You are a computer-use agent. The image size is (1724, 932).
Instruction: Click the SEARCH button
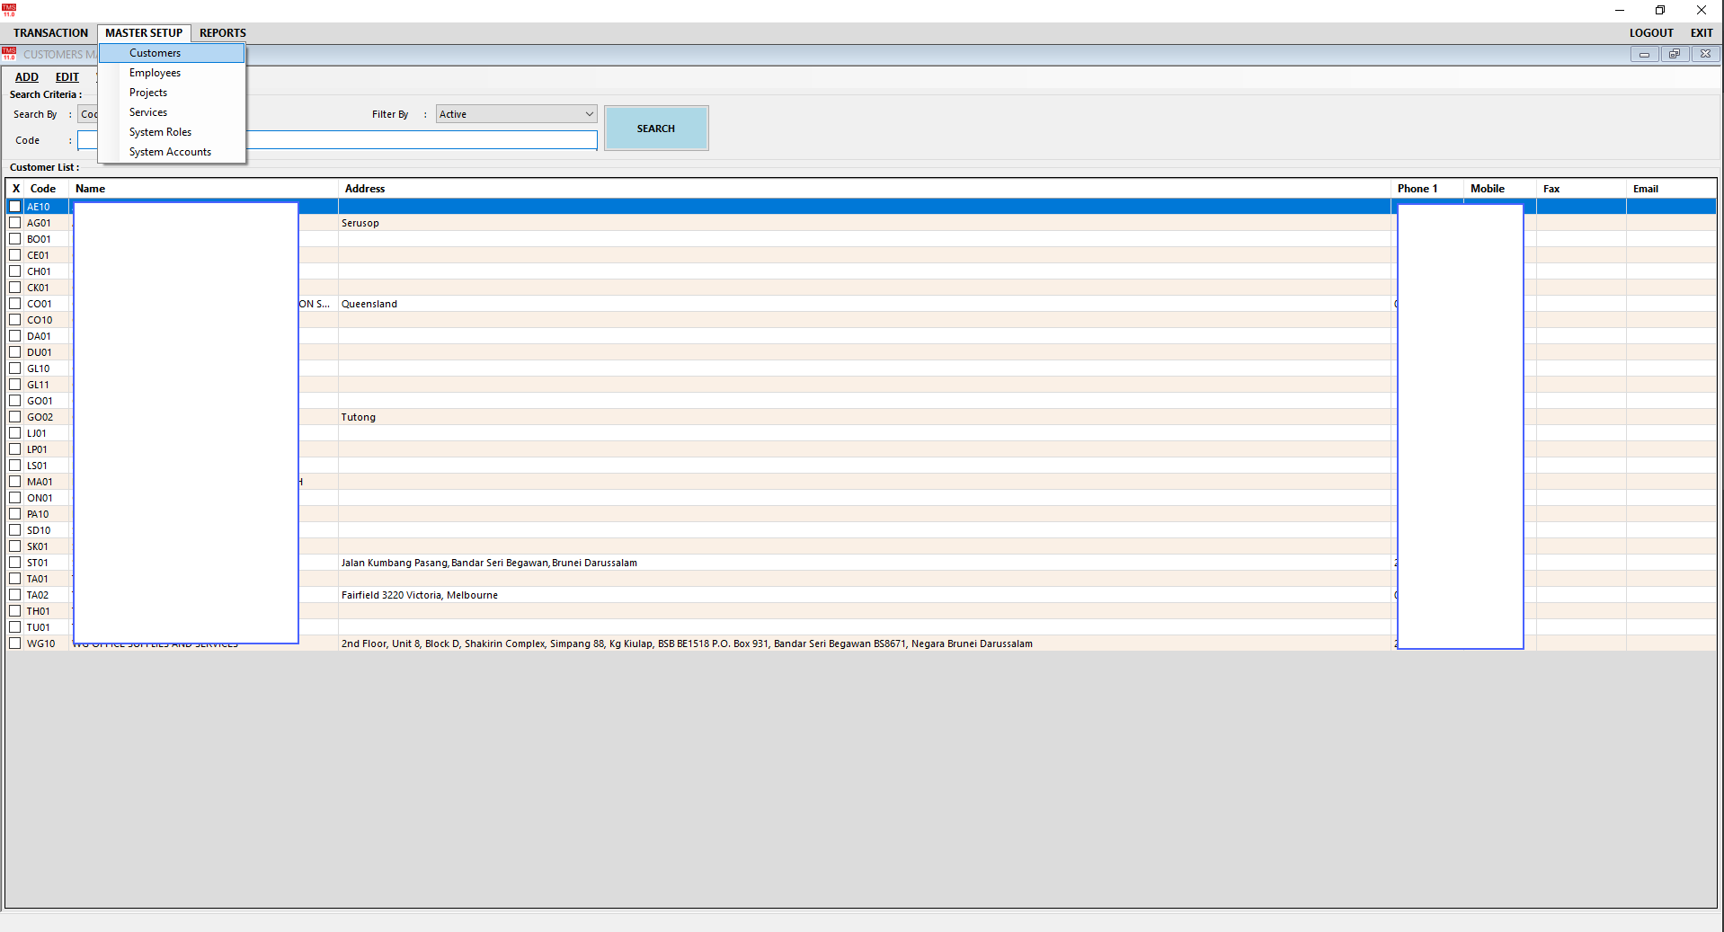point(656,129)
